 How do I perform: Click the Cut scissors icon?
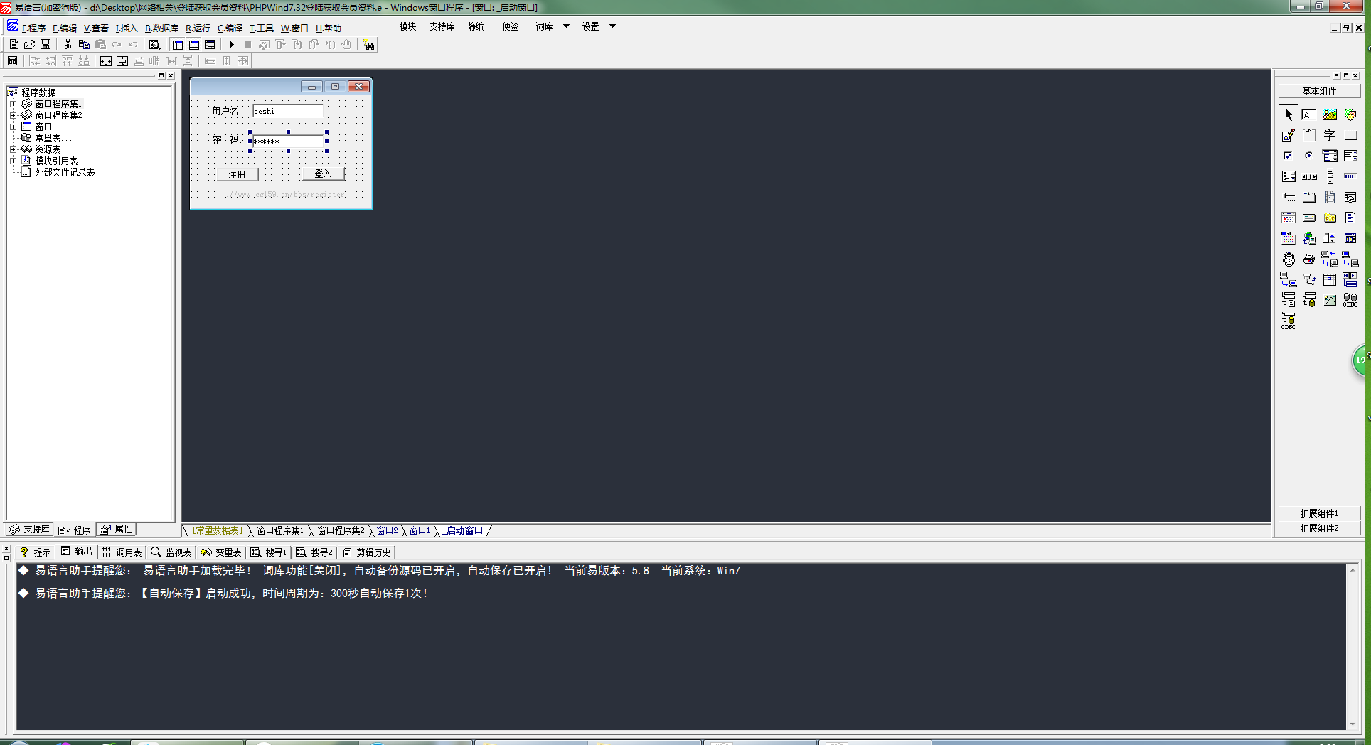click(68, 44)
